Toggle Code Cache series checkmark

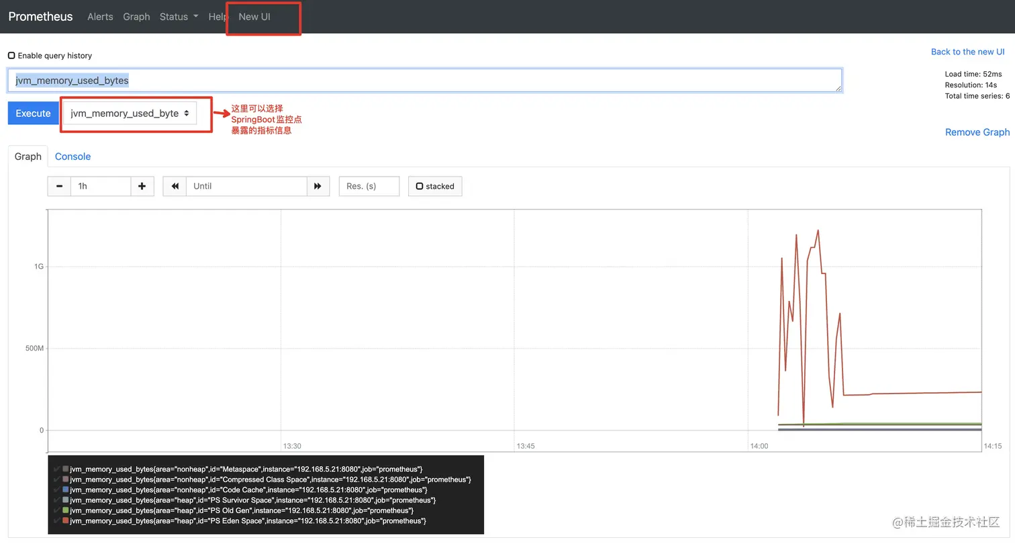click(57, 490)
